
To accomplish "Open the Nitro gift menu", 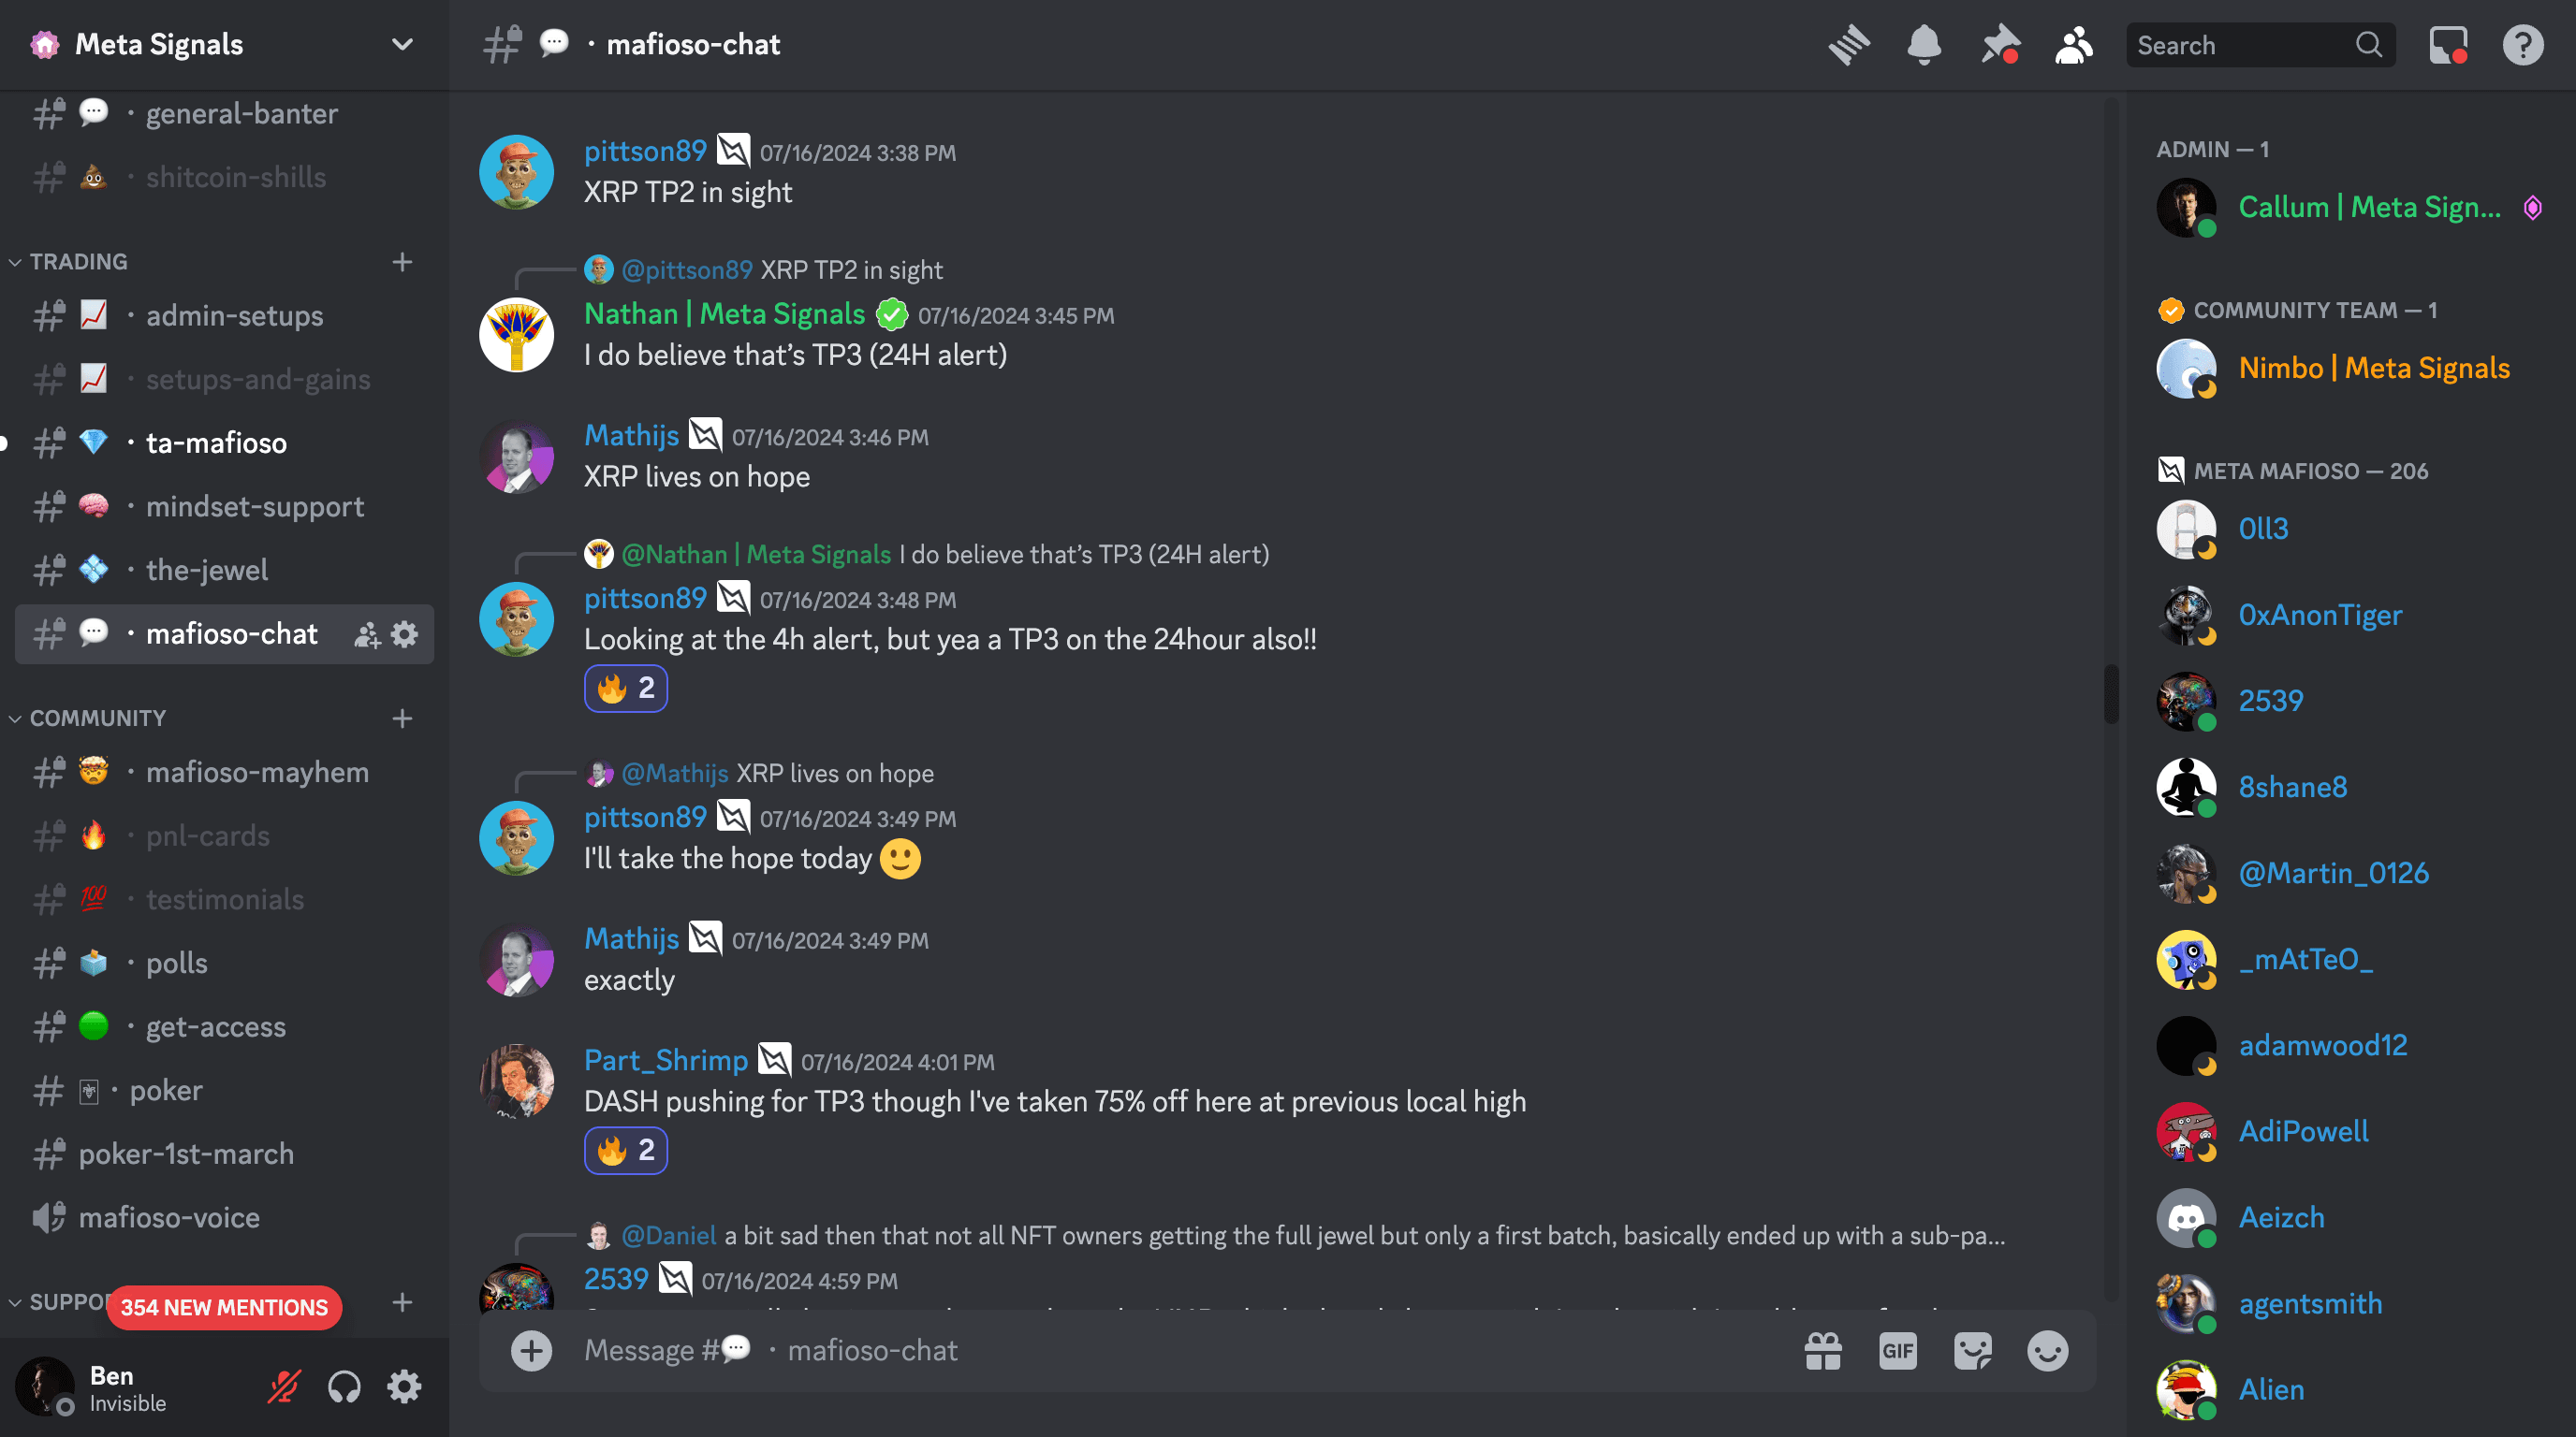I will pos(1822,1350).
